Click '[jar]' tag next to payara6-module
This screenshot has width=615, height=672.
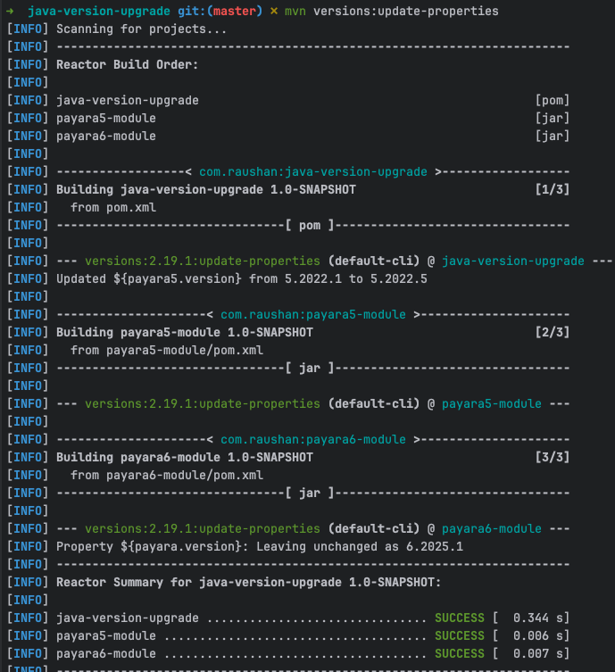(552, 137)
